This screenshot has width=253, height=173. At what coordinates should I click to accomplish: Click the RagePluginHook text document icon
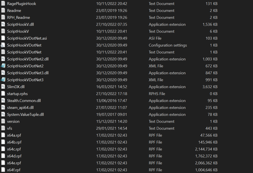(3, 4)
